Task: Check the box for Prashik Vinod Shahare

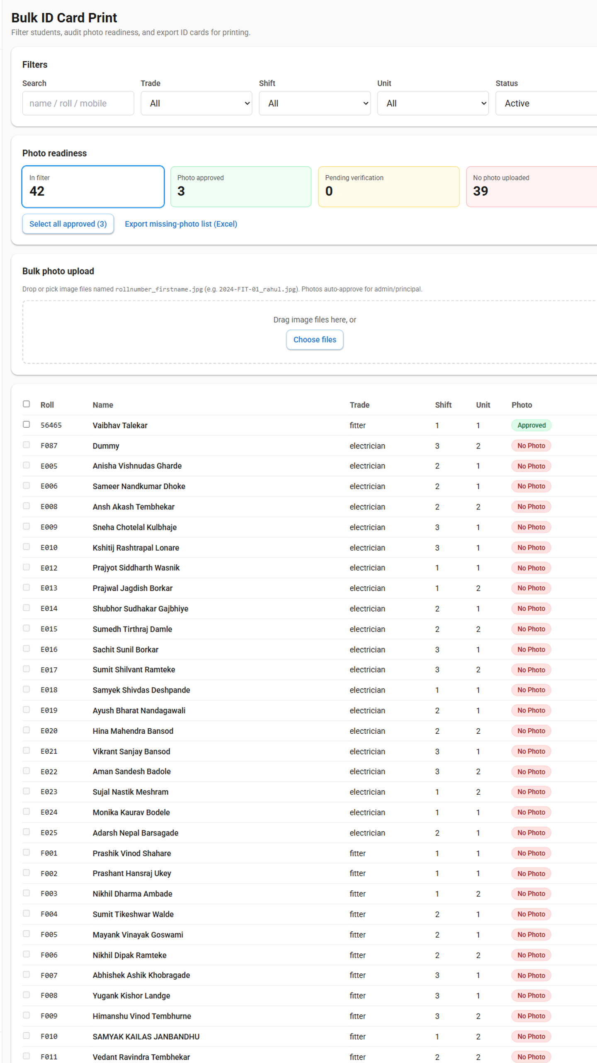Action: pos(27,852)
